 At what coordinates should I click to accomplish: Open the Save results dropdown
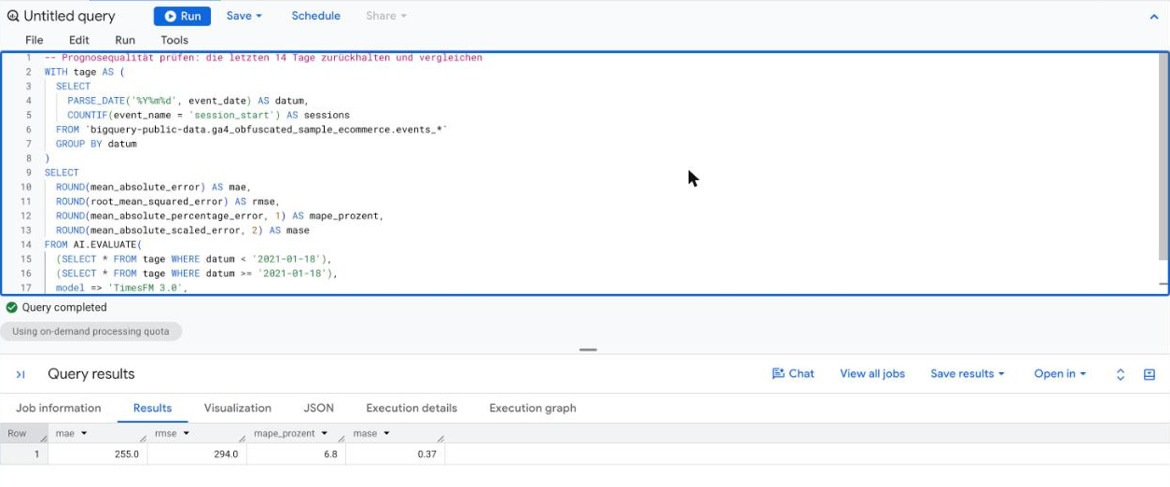coord(968,373)
